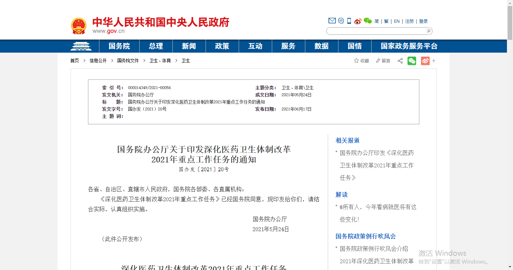The image size is (513, 270).
Task: Switch the site language to EN
Action: [x=397, y=21]
